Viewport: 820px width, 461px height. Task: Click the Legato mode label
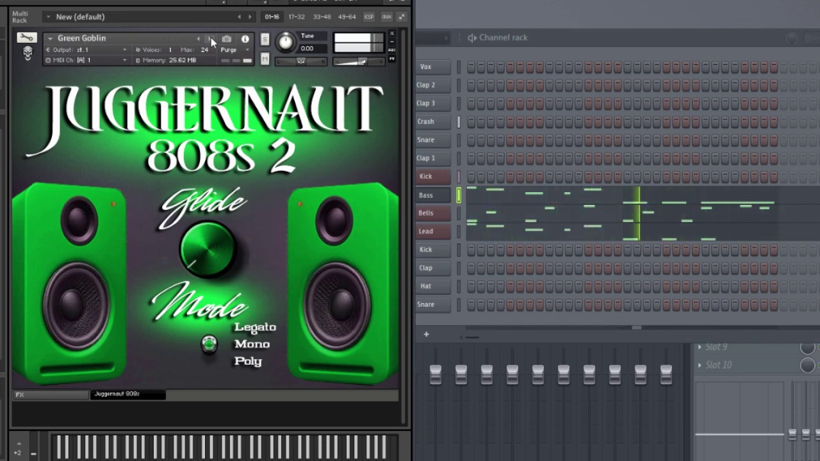pos(255,327)
